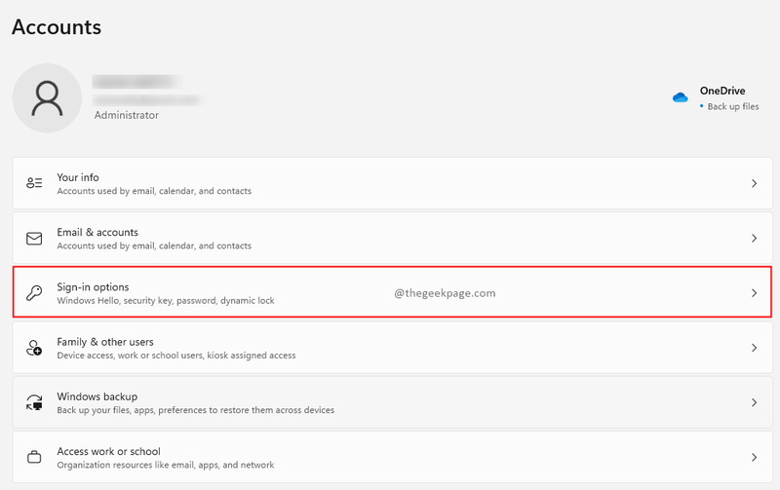The image size is (780, 490).
Task: Click the Family & other users person-plus icon
Action: [x=34, y=348]
